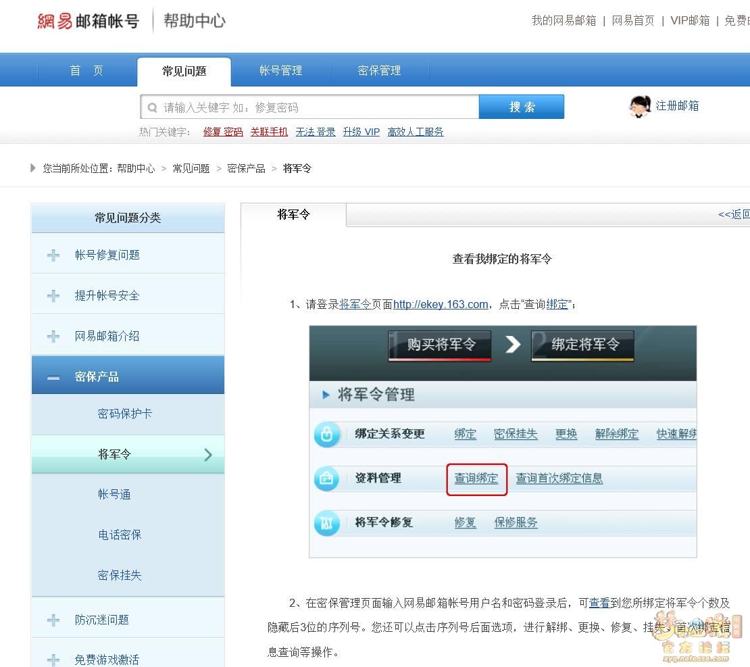Click 更换 in the 绑定关系变更 row

(x=566, y=434)
